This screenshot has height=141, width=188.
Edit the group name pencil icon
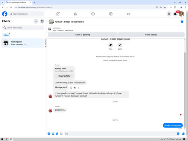coord(120,45)
